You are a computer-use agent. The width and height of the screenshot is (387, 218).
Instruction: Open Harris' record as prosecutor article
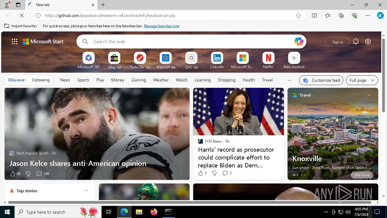[236, 157]
